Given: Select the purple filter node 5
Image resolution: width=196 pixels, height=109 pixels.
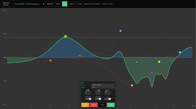Looking at the screenshot, I should [152, 73].
